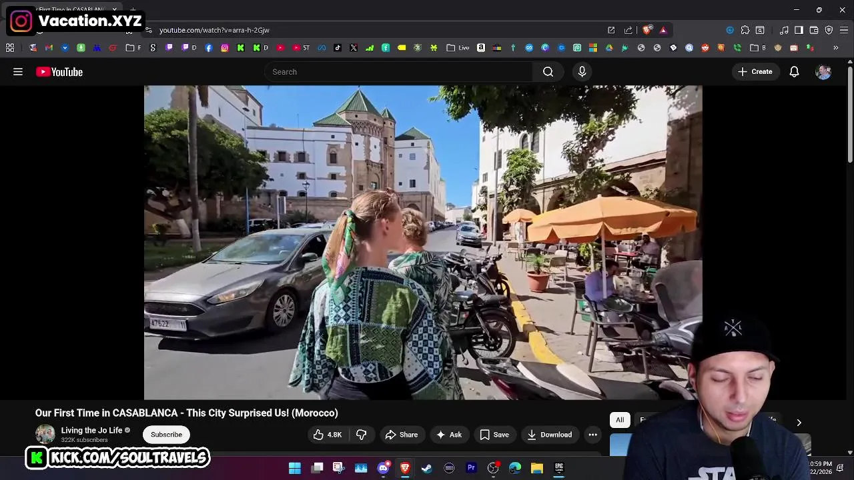Open the YouTube guide hamburger menu
The width and height of the screenshot is (854, 480).
(x=18, y=72)
